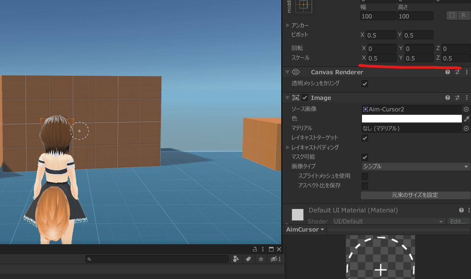
Task: Disable the Image component checkbox
Action: pos(305,98)
